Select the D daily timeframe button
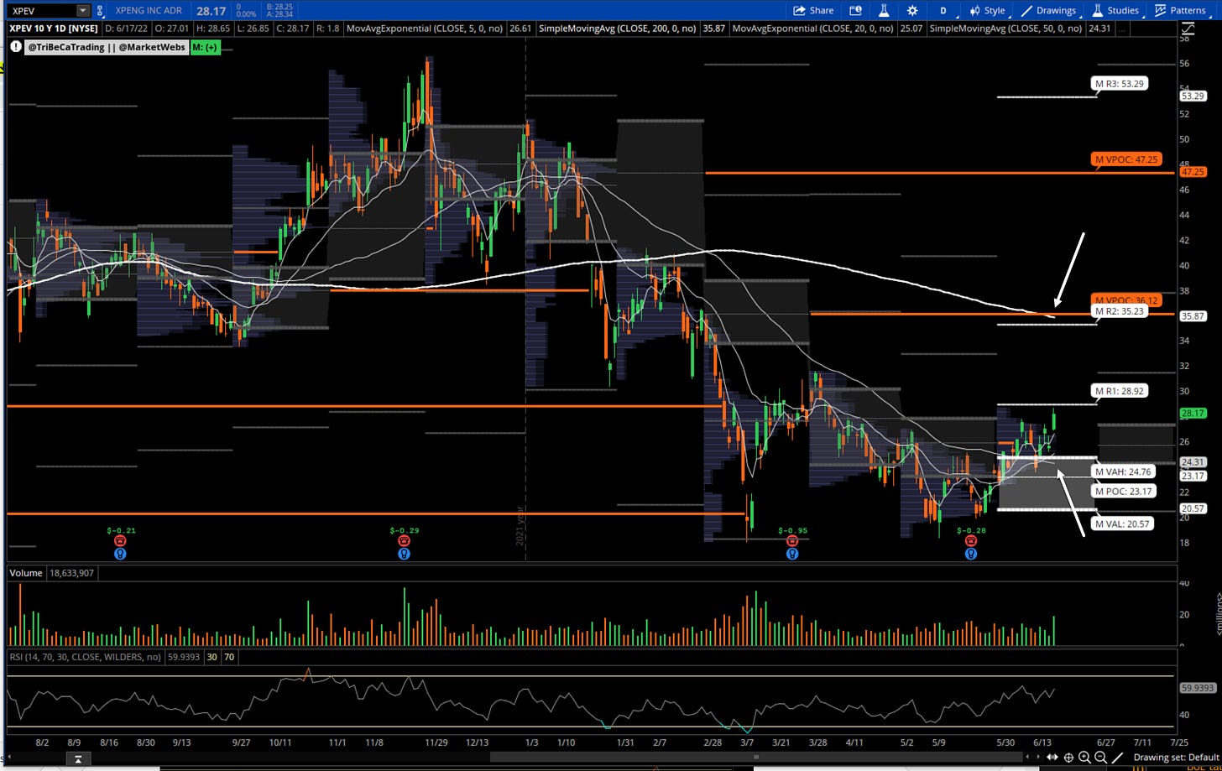 [x=943, y=10]
